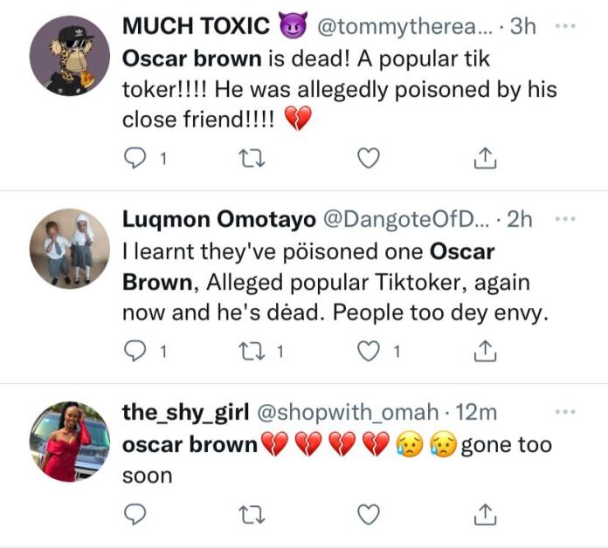The height and width of the screenshot is (548, 608).
Task: Share Luqmon Omotayo's tweet
Action: [x=485, y=351]
